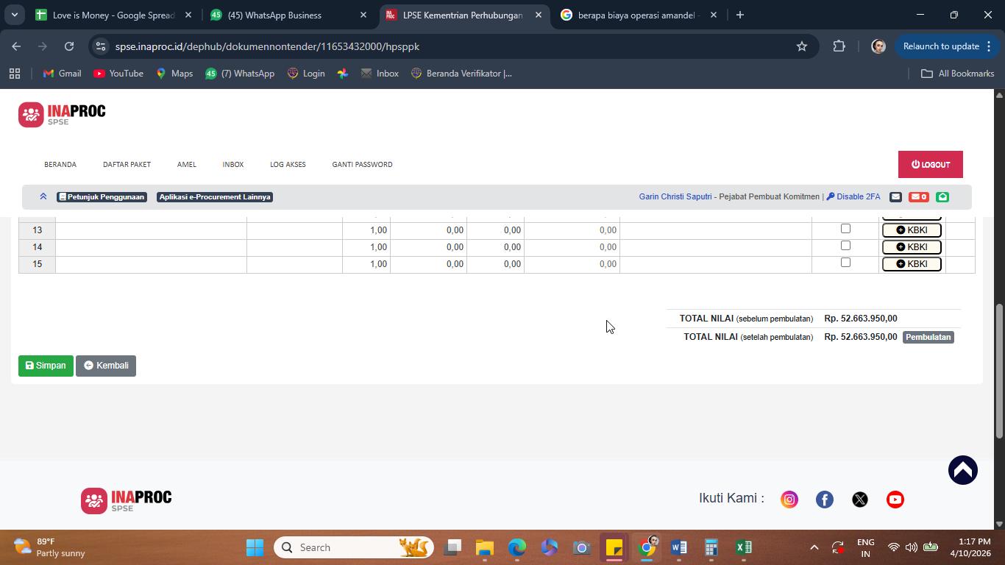Screen dimensions: 1005x565
Task: Click the 1,00 quantity cell in row 15
Action: coord(366,264)
